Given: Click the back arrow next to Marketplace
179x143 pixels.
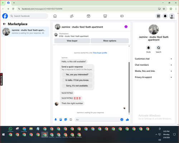Looking at the screenshot, I should 4,24.
